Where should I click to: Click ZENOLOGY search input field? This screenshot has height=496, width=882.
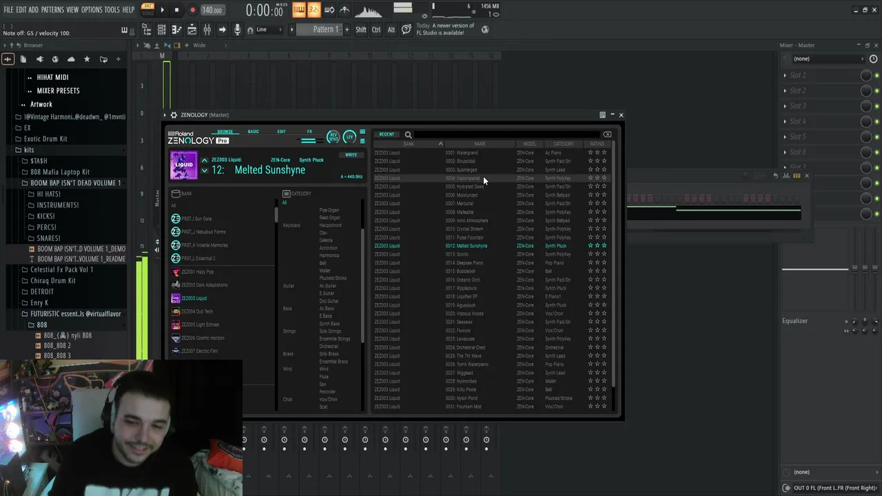(508, 135)
